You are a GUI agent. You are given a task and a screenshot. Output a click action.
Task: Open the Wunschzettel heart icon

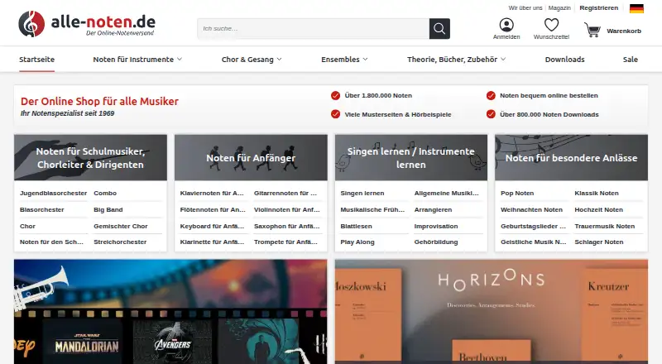pyautogui.click(x=551, y=25)
